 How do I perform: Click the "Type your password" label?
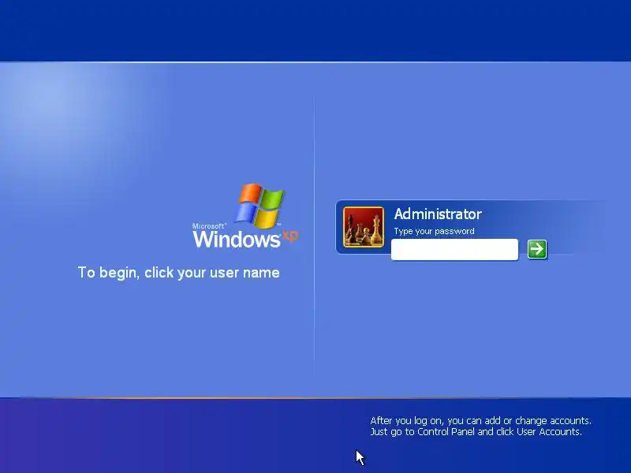[434, 231]
